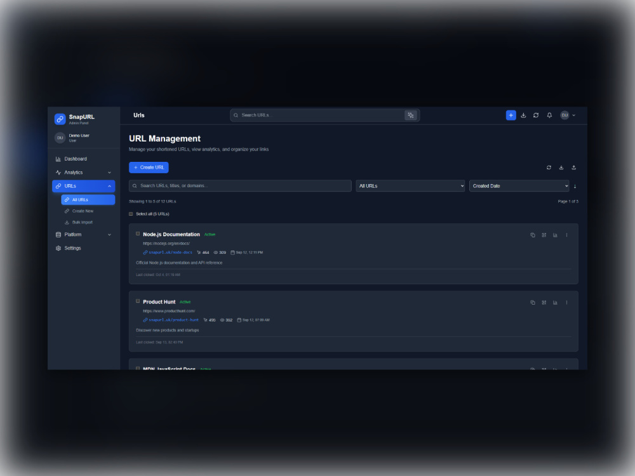
Task: Show the QR code for Product Hunt
Action: [x=544, y=303]
